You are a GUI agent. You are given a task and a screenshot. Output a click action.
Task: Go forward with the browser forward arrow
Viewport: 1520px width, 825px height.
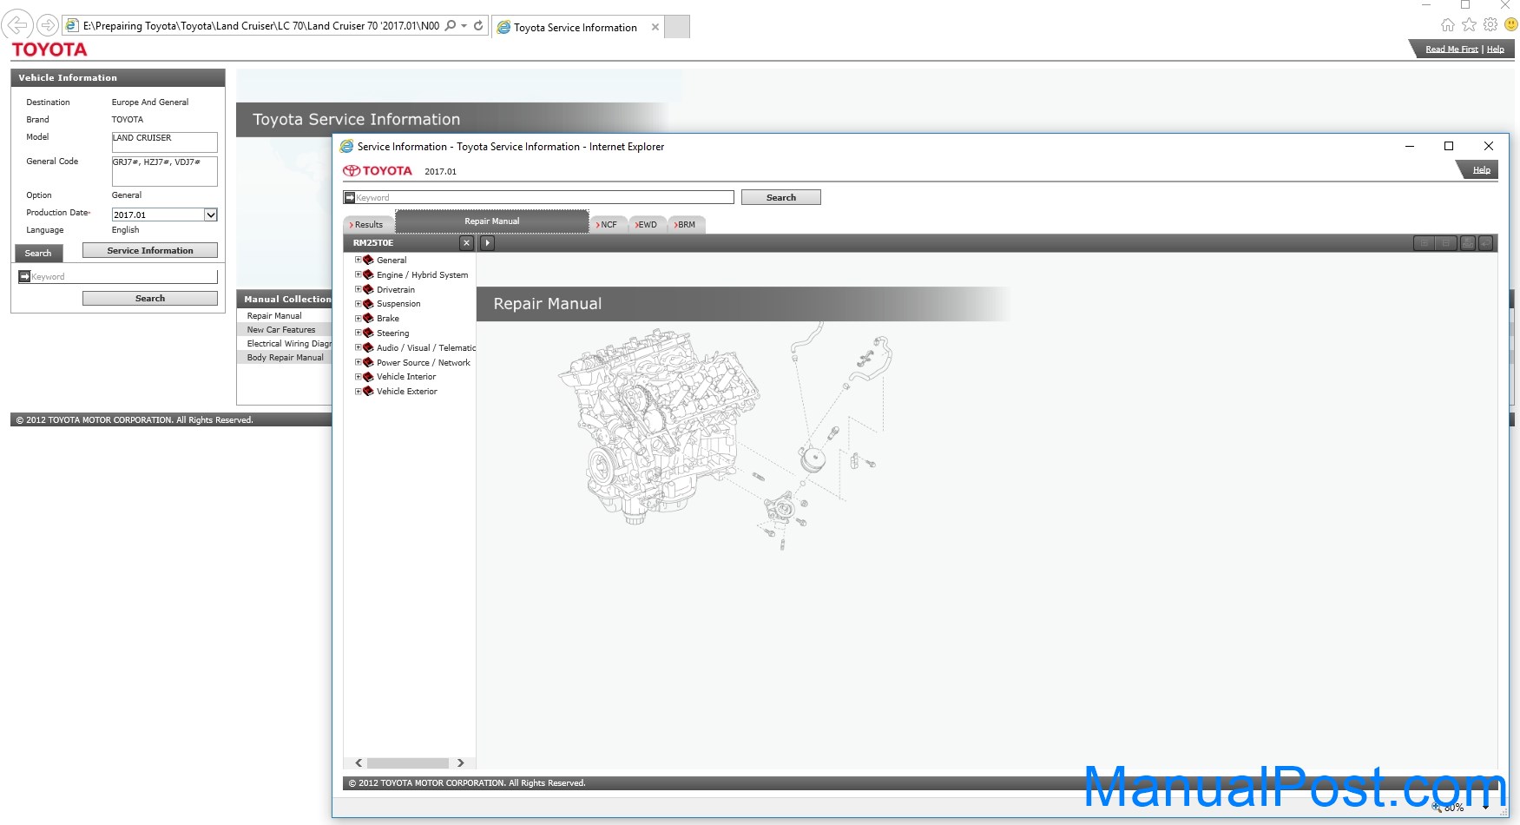48,25
